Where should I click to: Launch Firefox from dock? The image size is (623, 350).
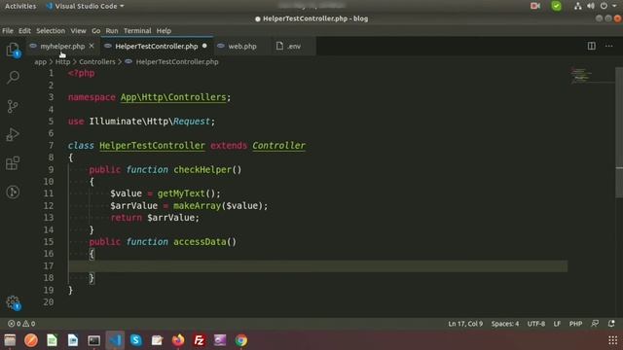[178, 340]
